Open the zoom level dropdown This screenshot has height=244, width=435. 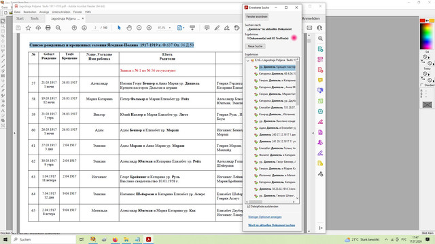pos(170,28)
